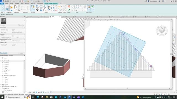
Task: Expand the Schedules/Quantities node
Action: [x=1, y=86]
